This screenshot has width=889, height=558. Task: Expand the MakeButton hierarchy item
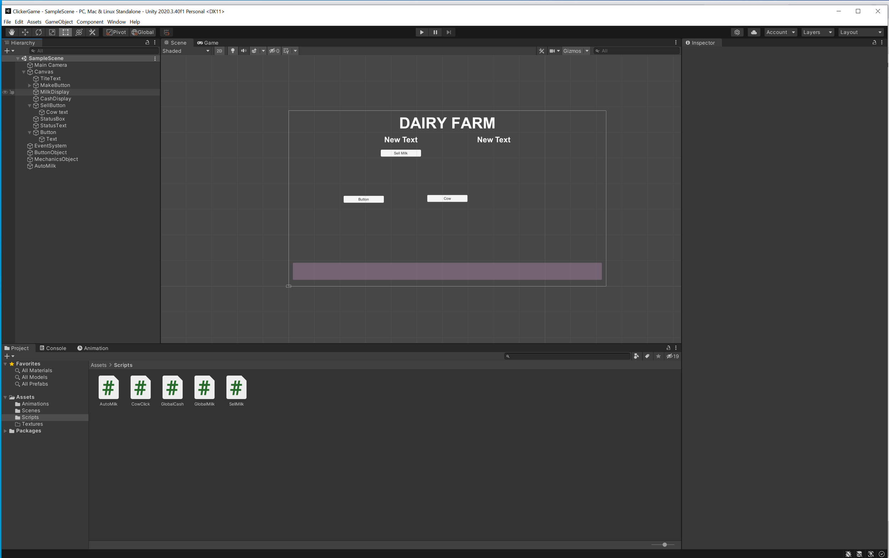30,85
